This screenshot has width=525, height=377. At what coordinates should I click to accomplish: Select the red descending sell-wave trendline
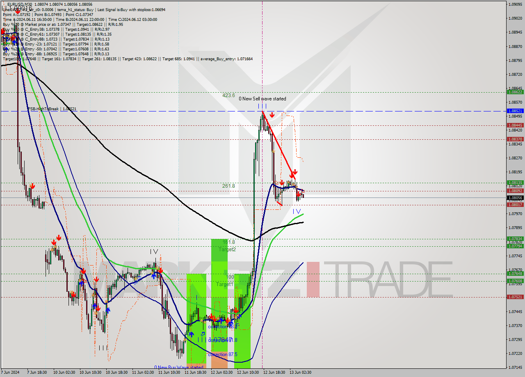point(278,145)
